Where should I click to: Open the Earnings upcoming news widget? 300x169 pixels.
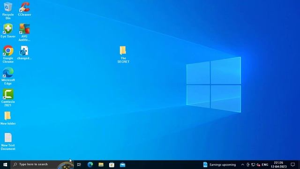219,165
